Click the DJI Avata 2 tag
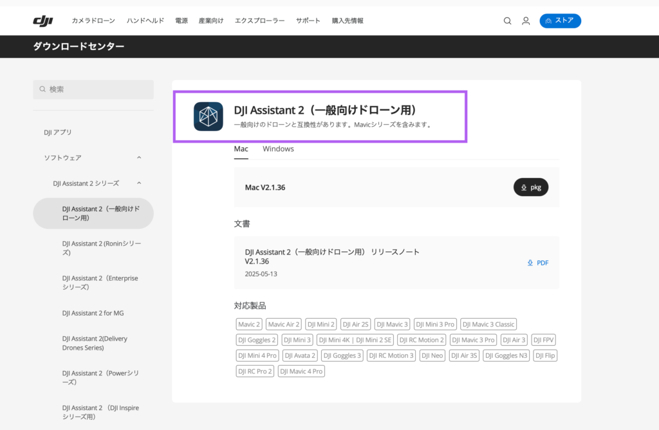 (x=300, y=355)
